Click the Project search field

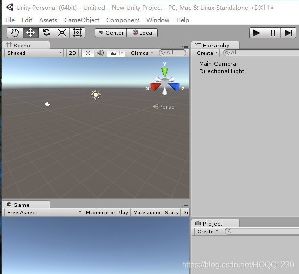point(262,231)
